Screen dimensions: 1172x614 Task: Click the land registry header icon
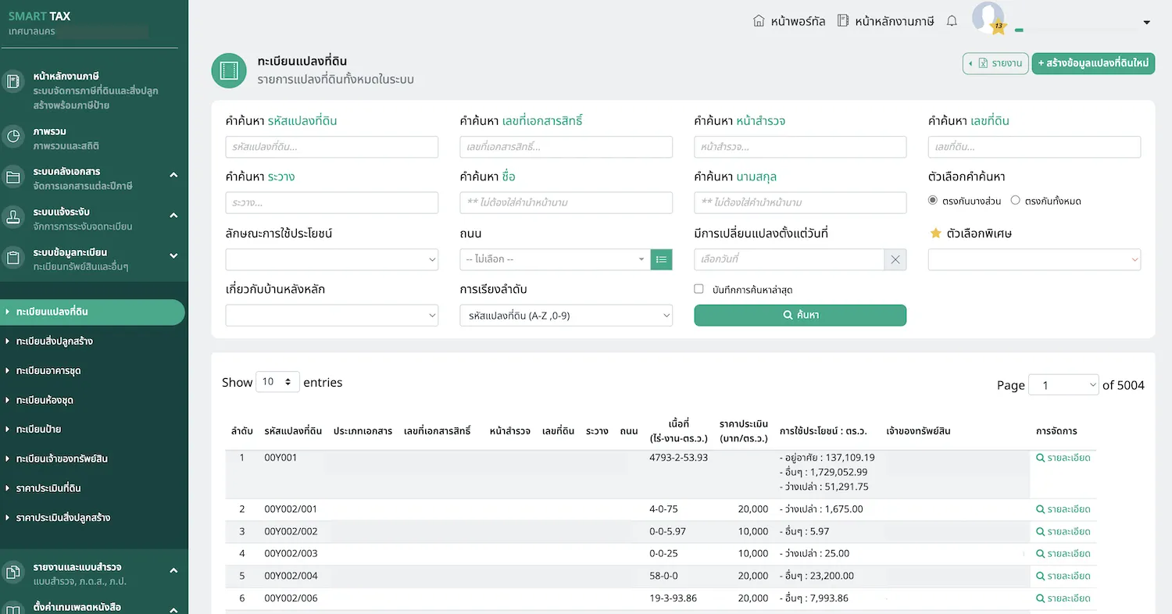(x=229, y=71)
